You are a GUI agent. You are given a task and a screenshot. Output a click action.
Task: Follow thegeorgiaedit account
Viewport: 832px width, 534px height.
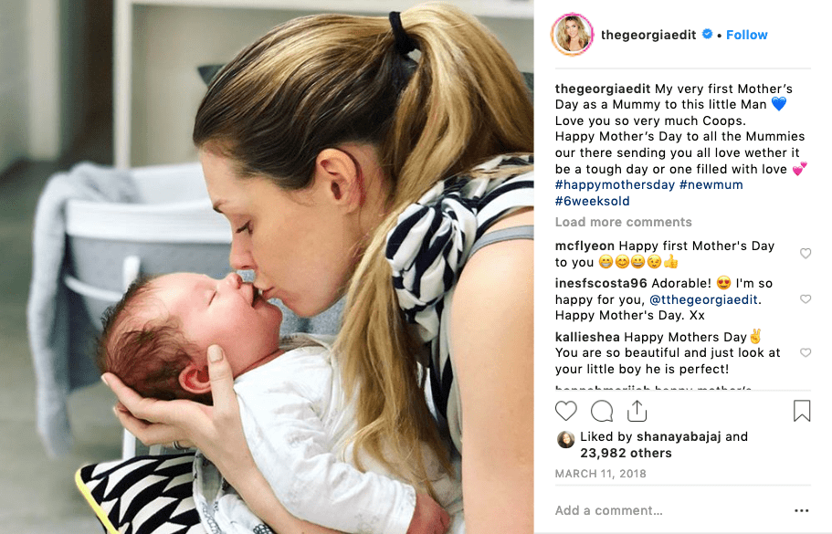pyautogui.click(x=746, y=35)
